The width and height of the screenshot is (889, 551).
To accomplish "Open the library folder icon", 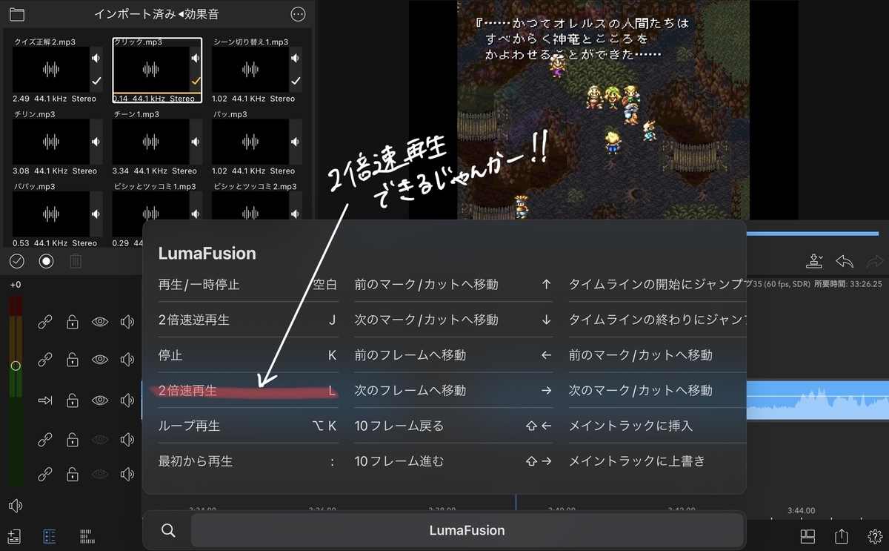I will point(16,14).
